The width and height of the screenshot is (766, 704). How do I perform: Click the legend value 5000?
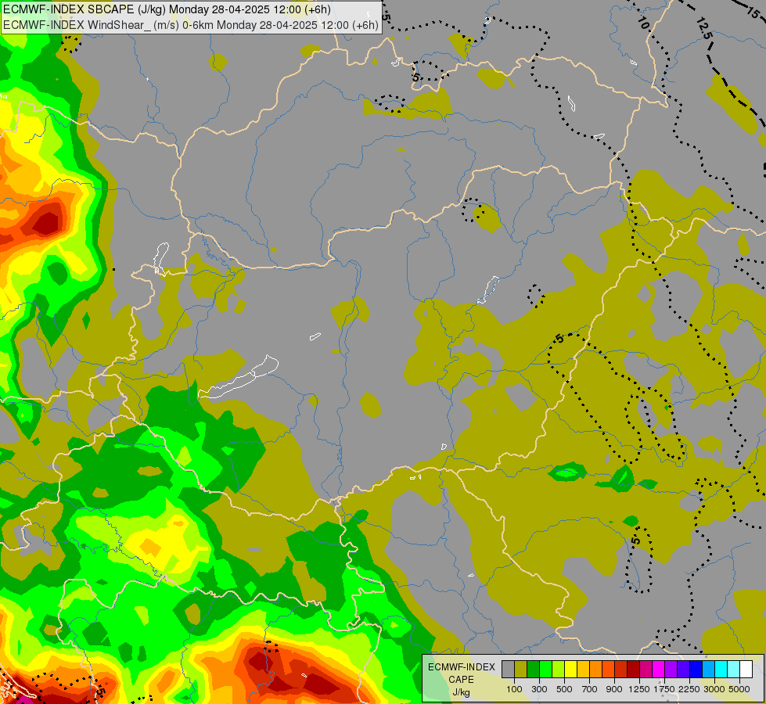739,689
